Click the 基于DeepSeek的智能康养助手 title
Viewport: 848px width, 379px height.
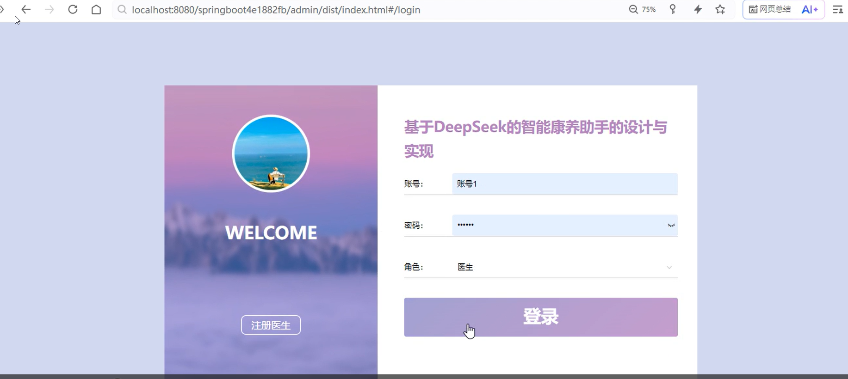536,139
